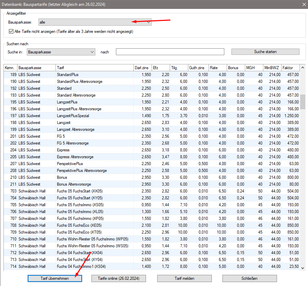Click Kenn. number 207
The width and height of the screenshot is (308, 286).
pyautogui.click(x=13, y=164)
